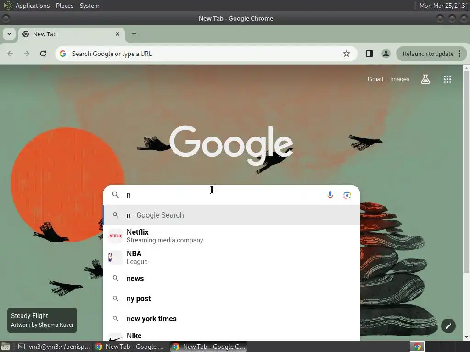Screen dimensions: 470x352
Task: Open the Images link
Action: (x=400, y=79)
